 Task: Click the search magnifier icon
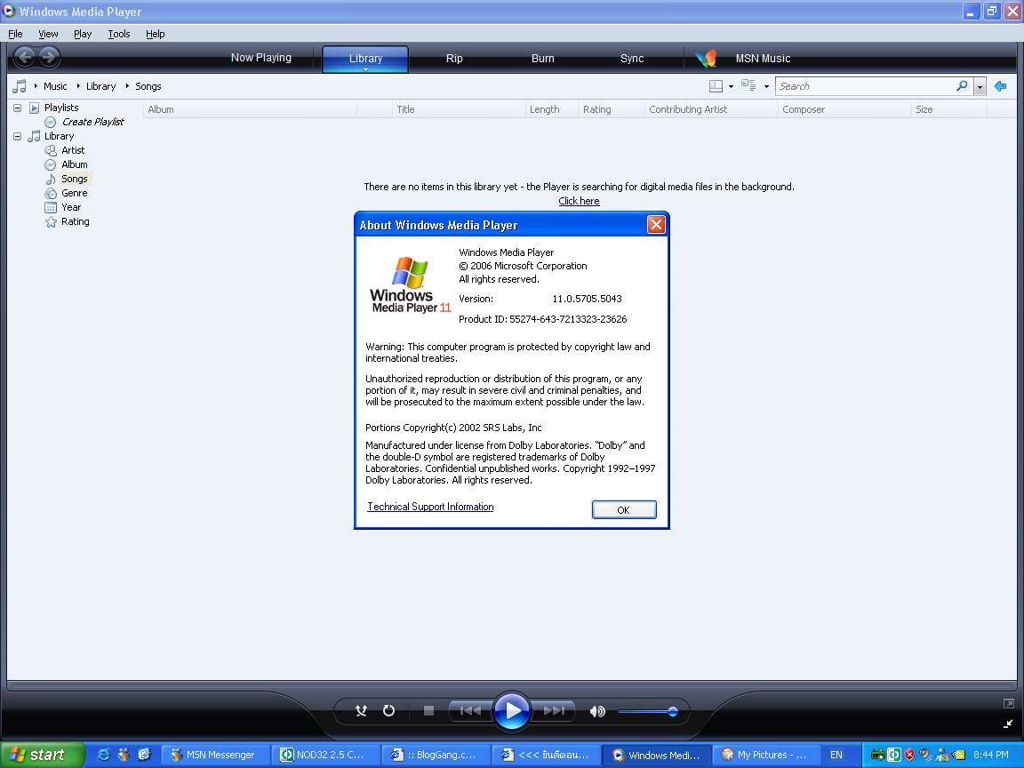click(x=961, y=85)
